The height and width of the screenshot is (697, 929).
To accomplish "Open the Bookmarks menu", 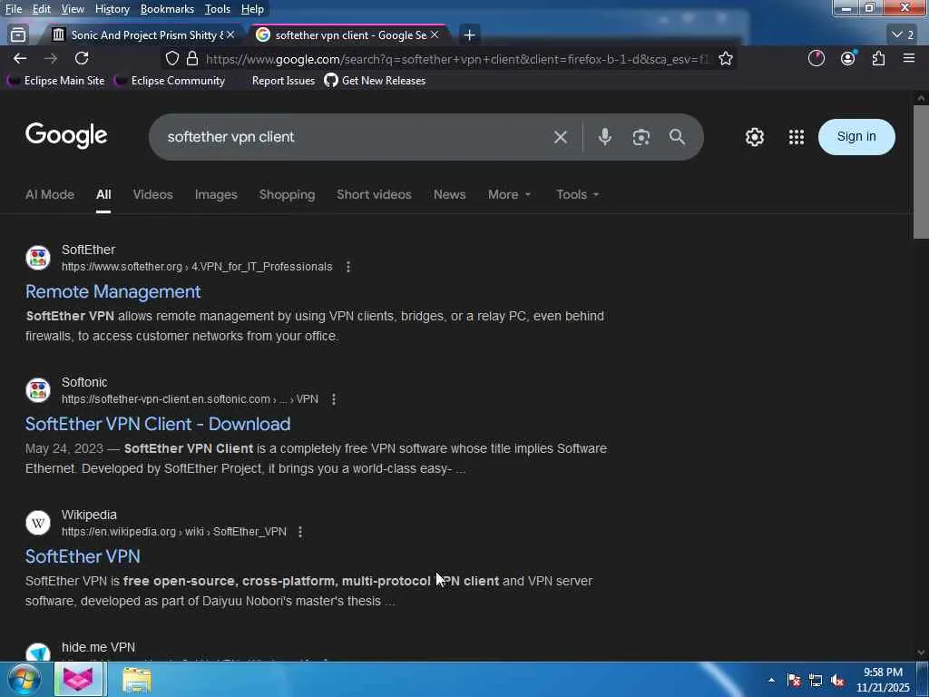I will [167, 9].
